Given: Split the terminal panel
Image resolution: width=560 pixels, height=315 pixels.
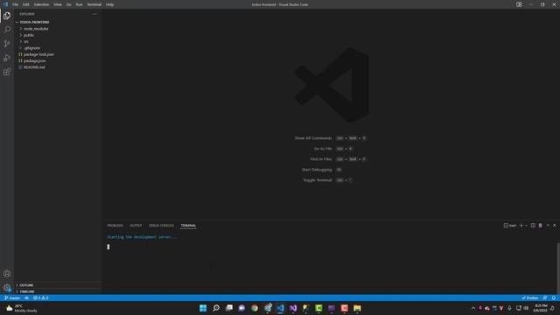Looking at the screenshot, I should 533,226.
